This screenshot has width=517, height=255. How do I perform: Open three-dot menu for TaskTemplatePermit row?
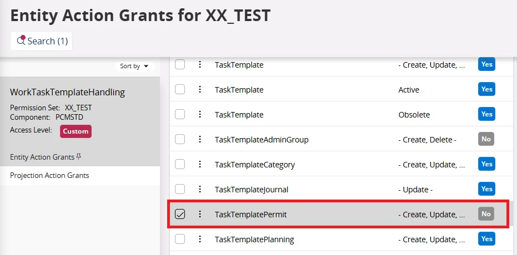(x=199, y=214)
